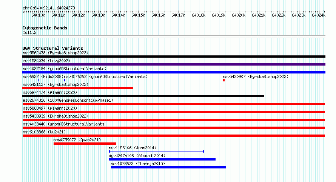
Task: Select the black nsv5562478 variant bar
Action: pos(174,57)
